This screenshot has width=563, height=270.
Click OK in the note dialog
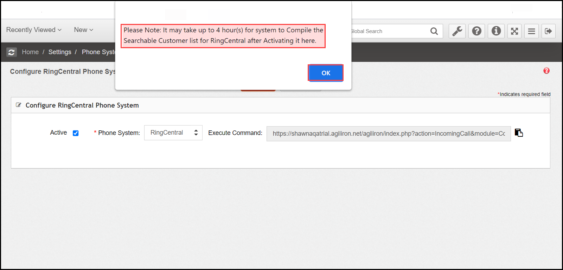coord(326,73)
